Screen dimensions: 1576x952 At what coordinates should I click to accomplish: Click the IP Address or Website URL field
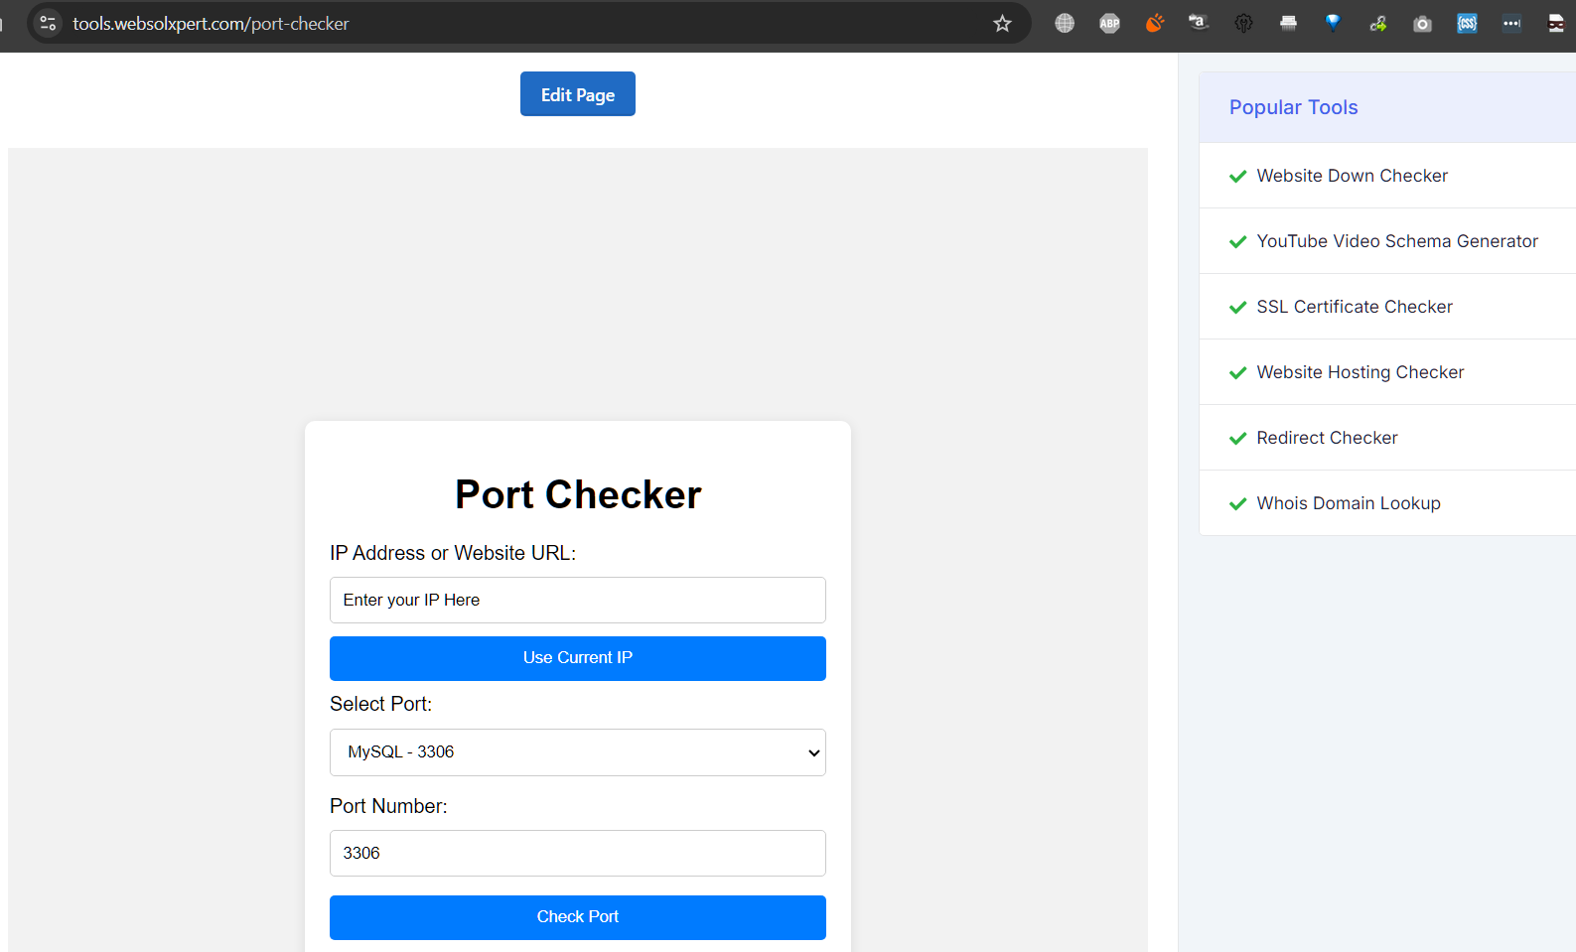(x=577, y=601)
